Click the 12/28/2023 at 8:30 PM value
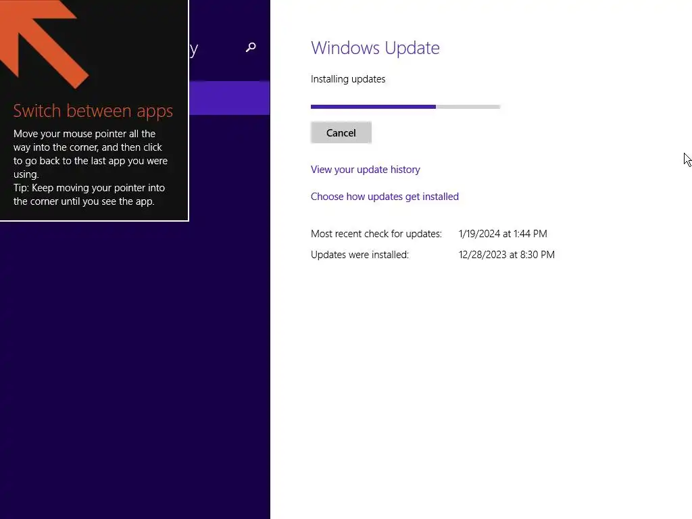Image resolution: width=692 pixels, height=519 pixels. click(507, 255)
